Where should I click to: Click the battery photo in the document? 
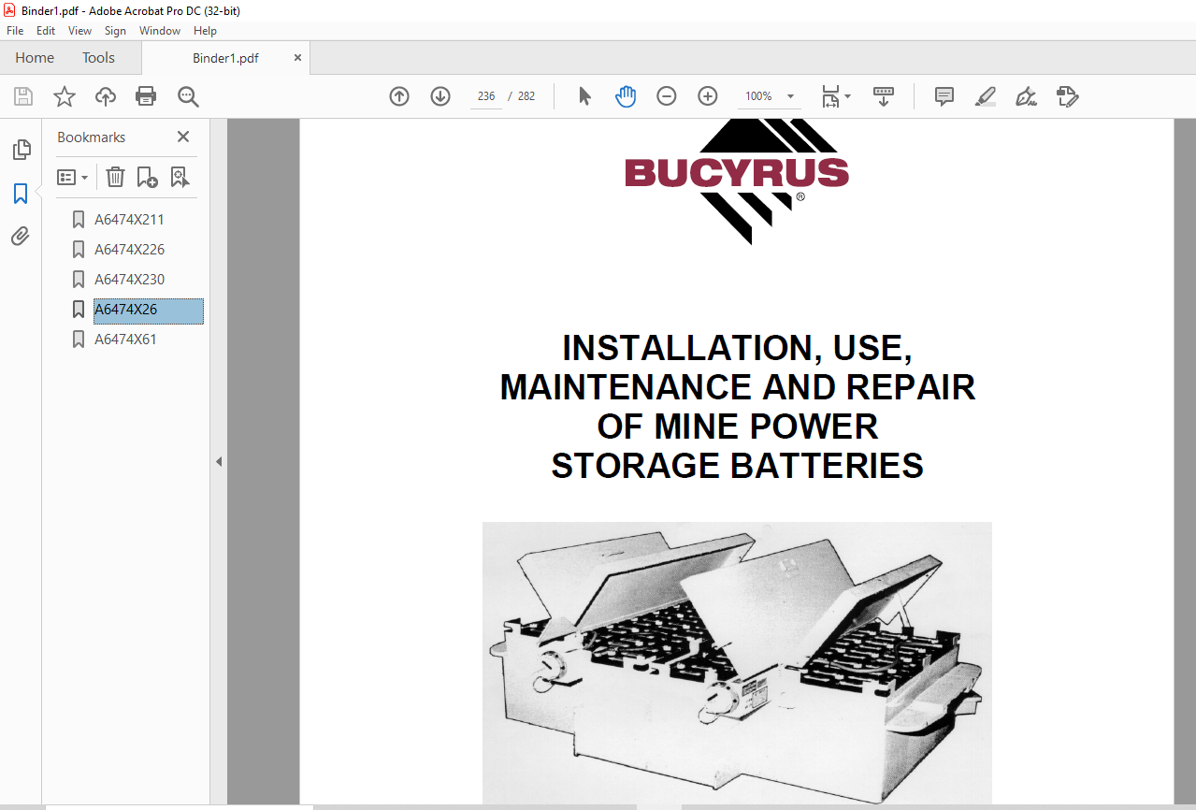coord(737,662)
